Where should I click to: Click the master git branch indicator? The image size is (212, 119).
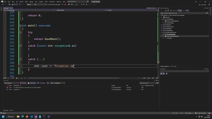pyautogui.click(x=189, y=113)
